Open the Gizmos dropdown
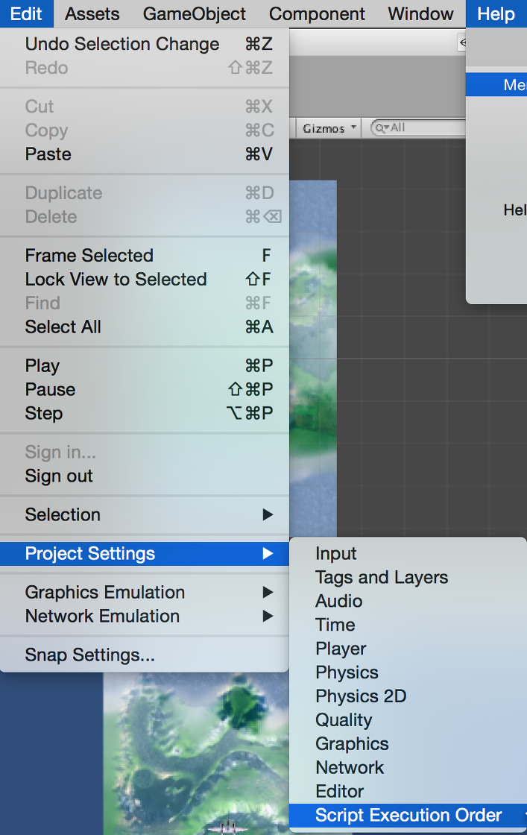Viewport: 527px width, 835px height. [329, 128]
